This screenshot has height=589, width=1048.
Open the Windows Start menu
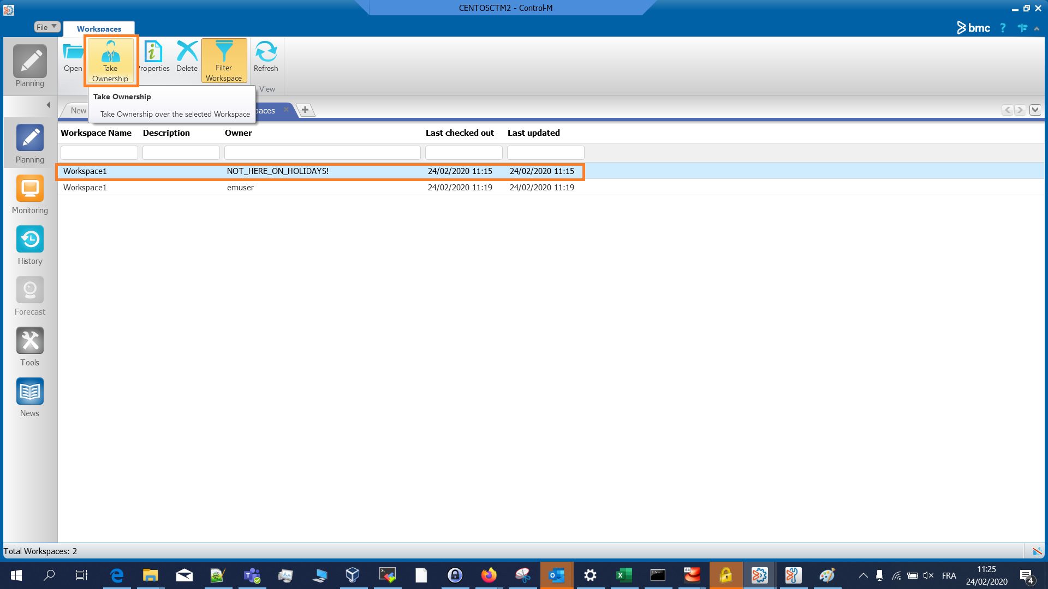[x=16, y=575]
